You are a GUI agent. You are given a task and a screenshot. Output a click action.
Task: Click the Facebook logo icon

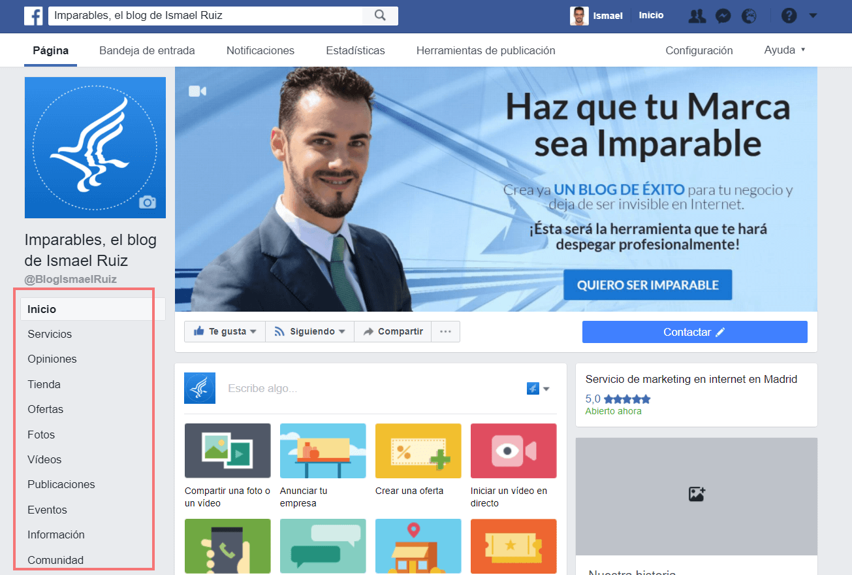(x=33, y=16)
